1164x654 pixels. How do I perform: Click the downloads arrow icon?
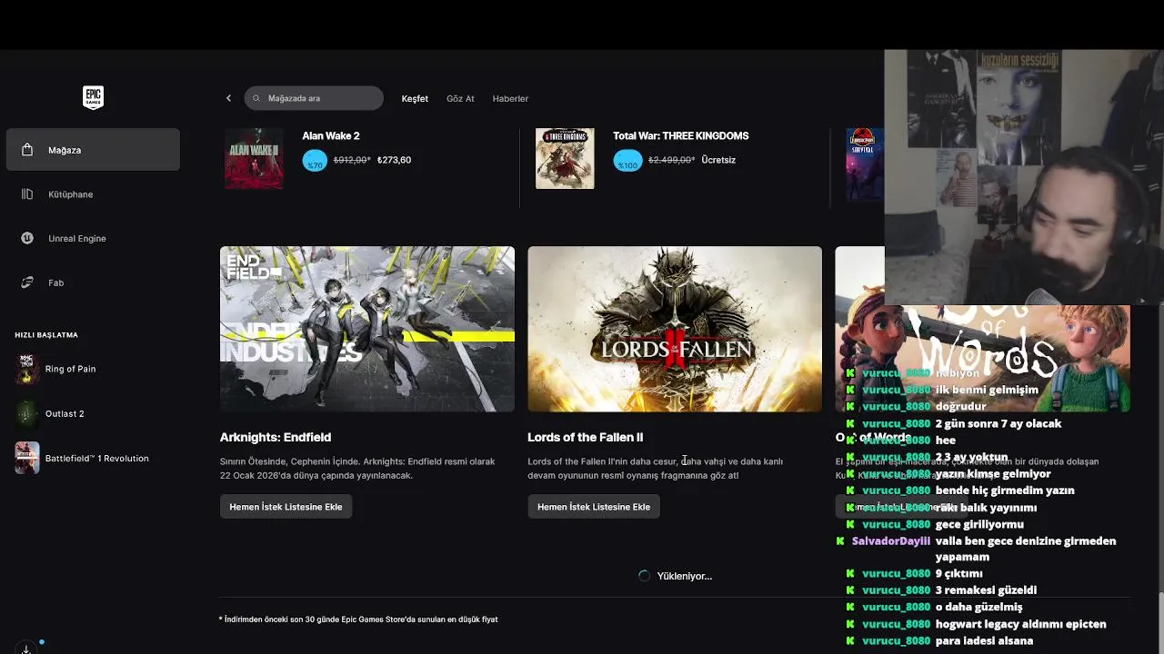click(x=25, y=648)
